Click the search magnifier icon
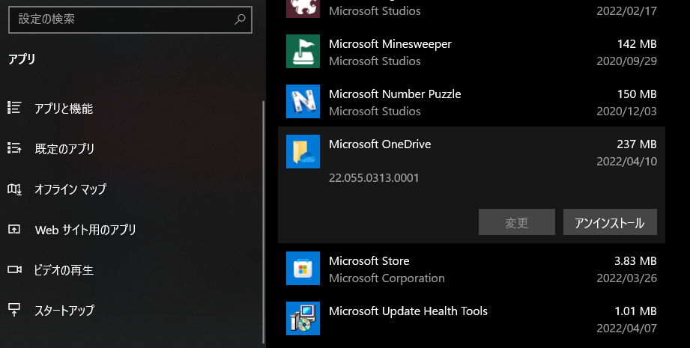690x348 pixels. click(240, 19)
